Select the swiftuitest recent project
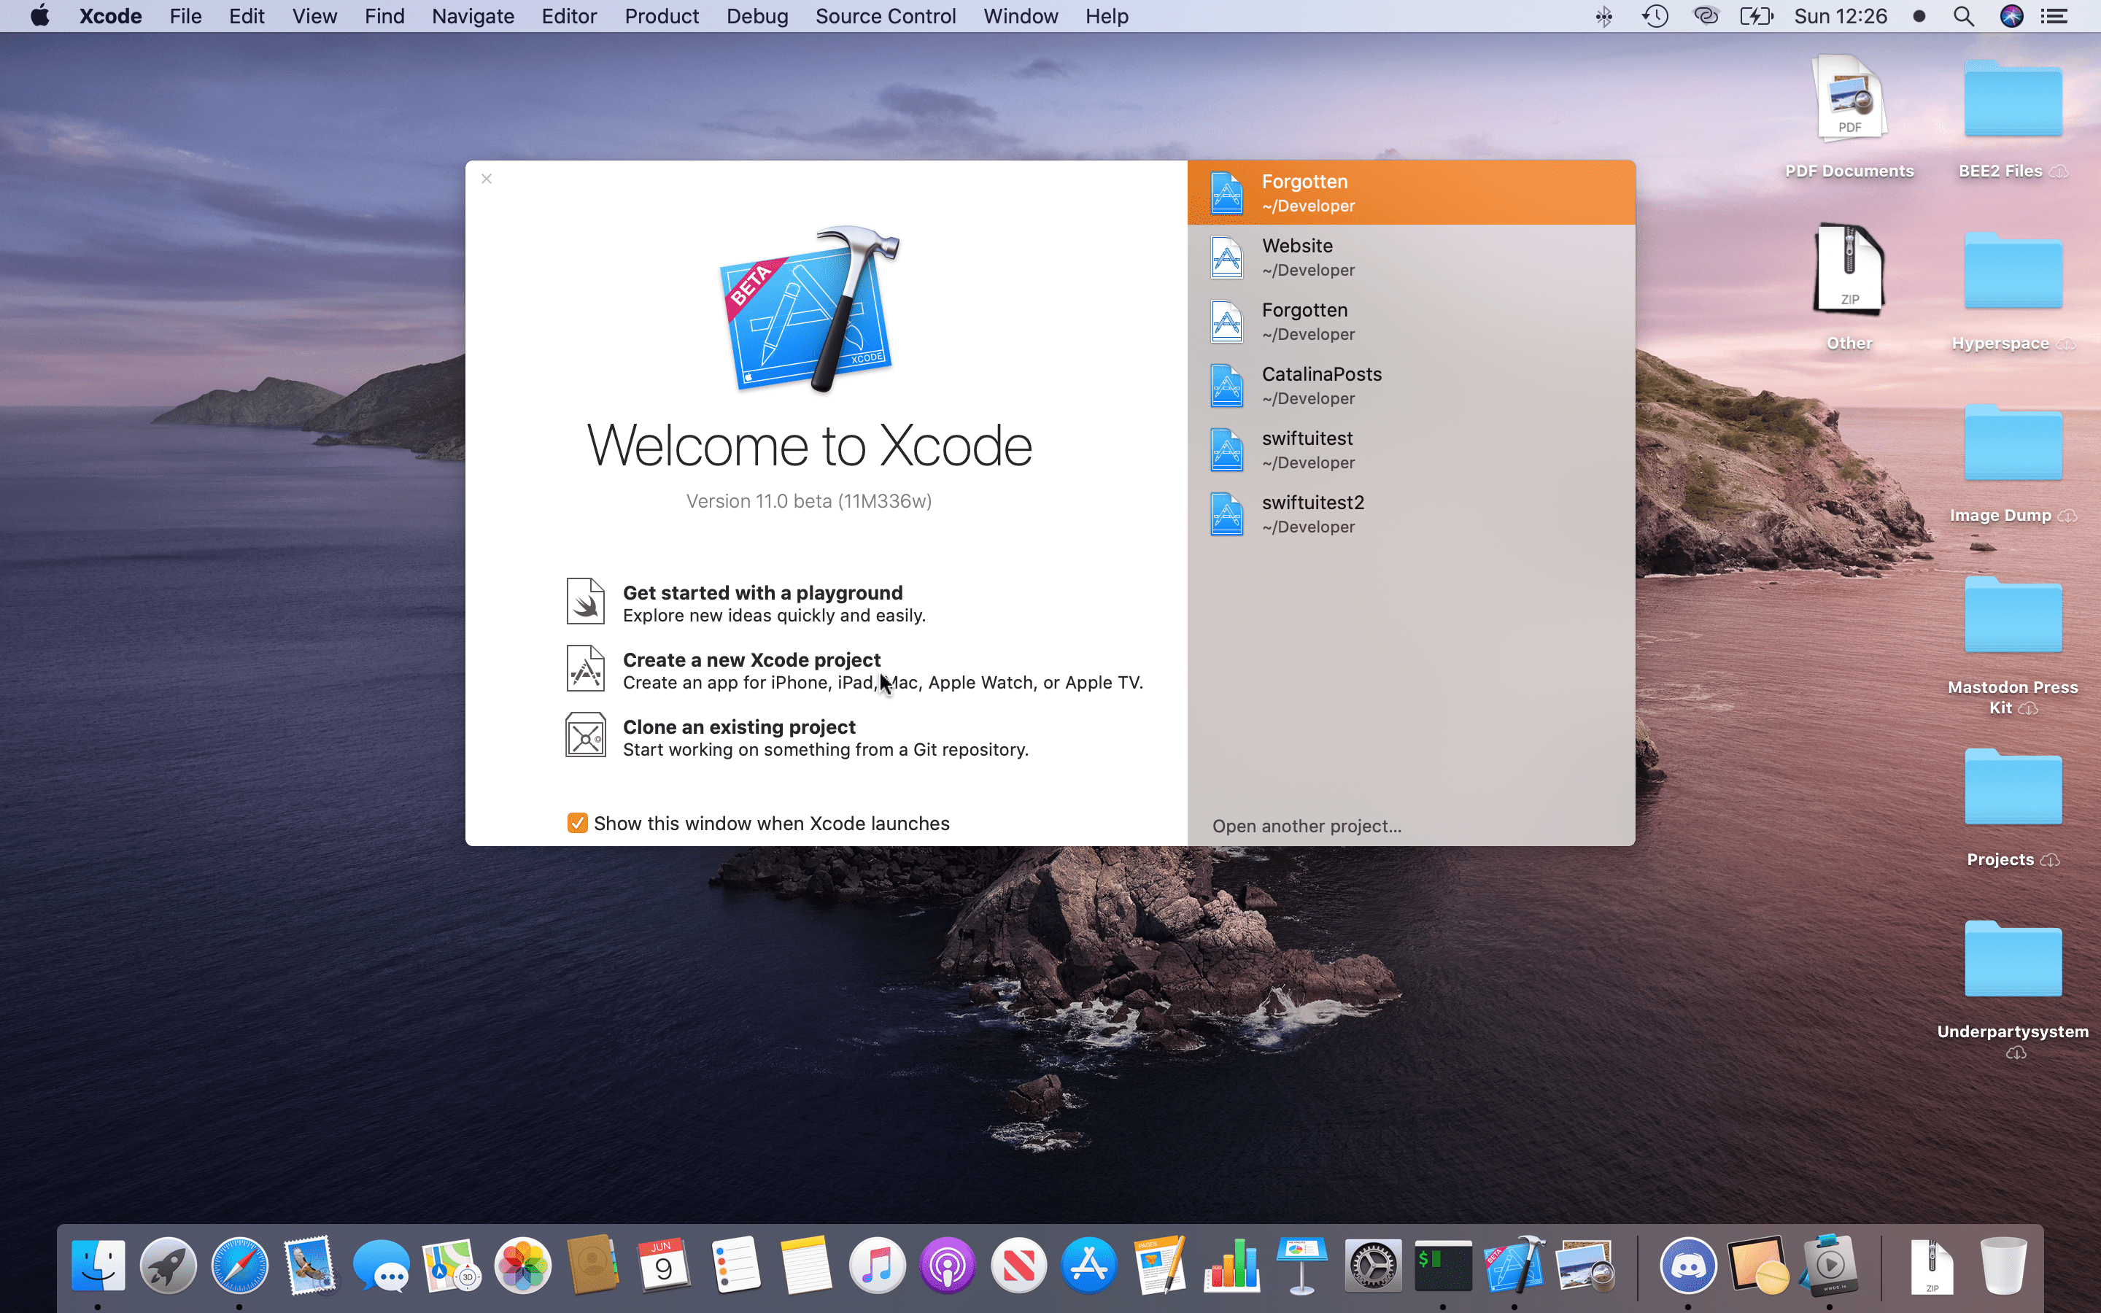 tap(1411, 450)
